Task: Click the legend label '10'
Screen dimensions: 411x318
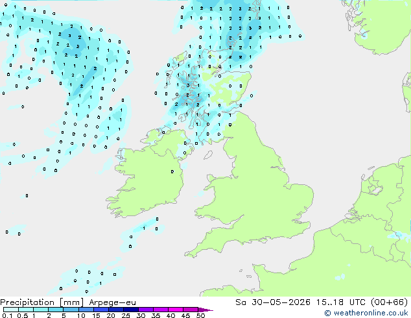Action: [81, 315]
